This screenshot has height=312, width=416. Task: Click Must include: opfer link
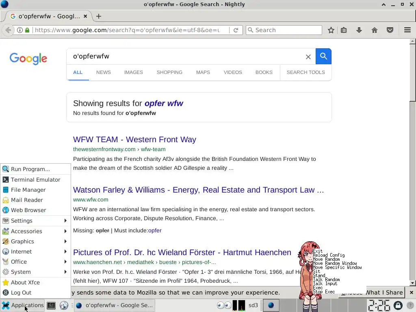pyautogui.click(x=155, y=230)
